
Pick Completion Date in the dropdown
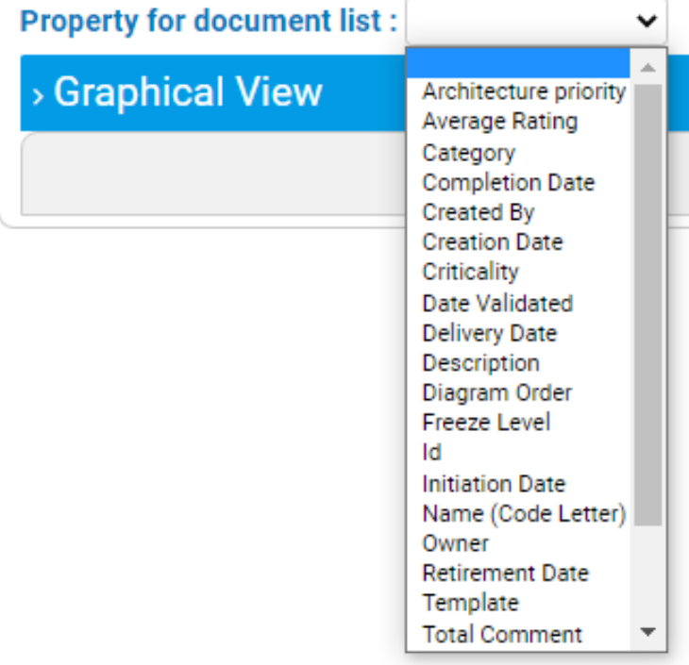click(x=508, y=182)
